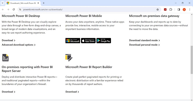Go back to the previous page
193x101 pixels.
3,9
